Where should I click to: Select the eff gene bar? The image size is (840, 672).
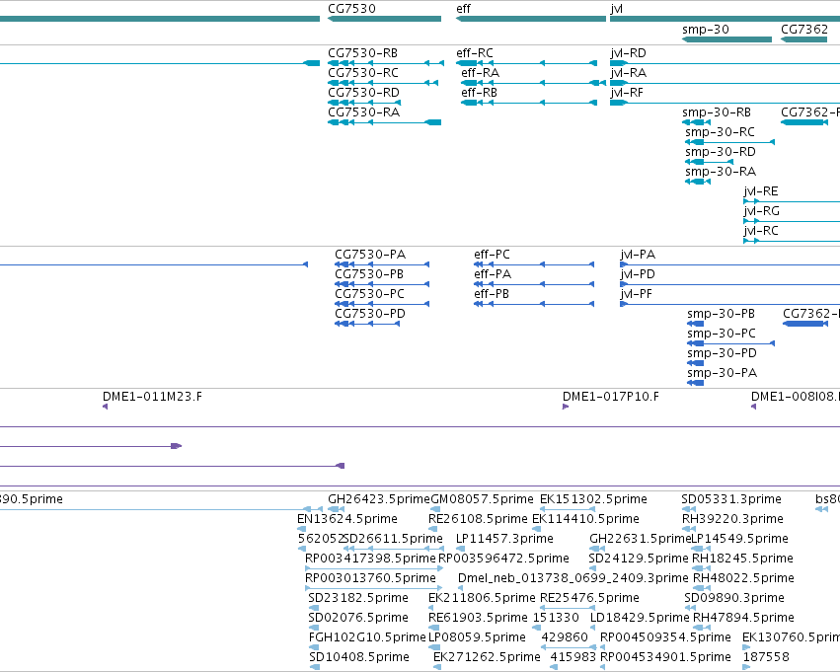click(x=530, y=19)
